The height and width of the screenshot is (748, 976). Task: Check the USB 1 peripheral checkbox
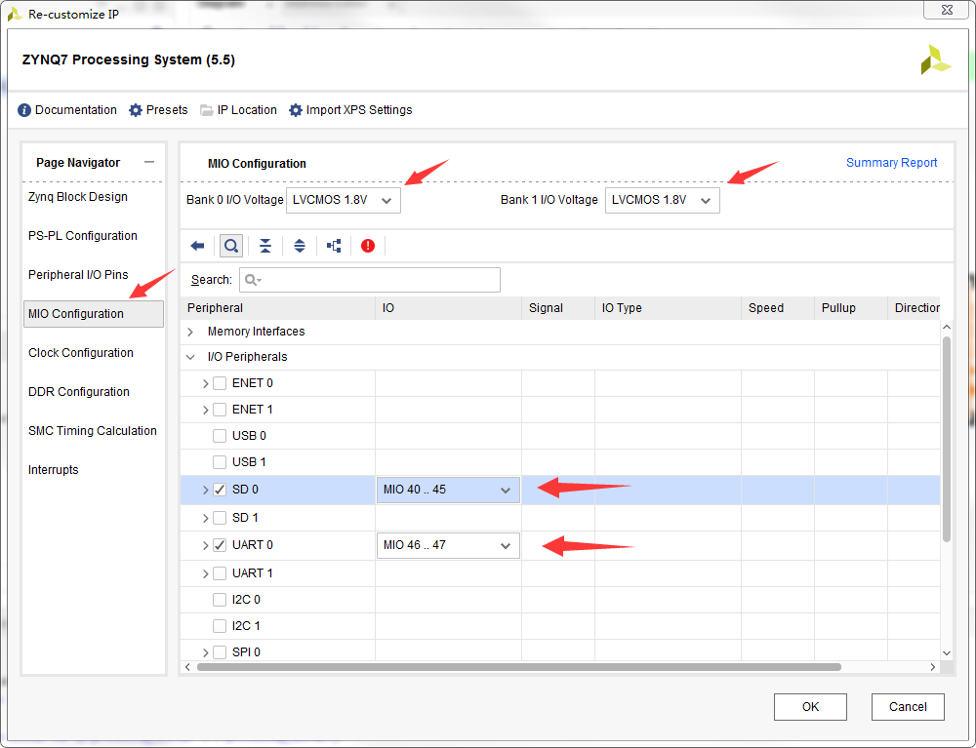(x=219, y=462)
